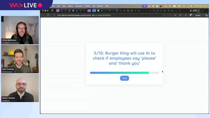
Task: Open the Tab menu
Action: pos(94,6)
